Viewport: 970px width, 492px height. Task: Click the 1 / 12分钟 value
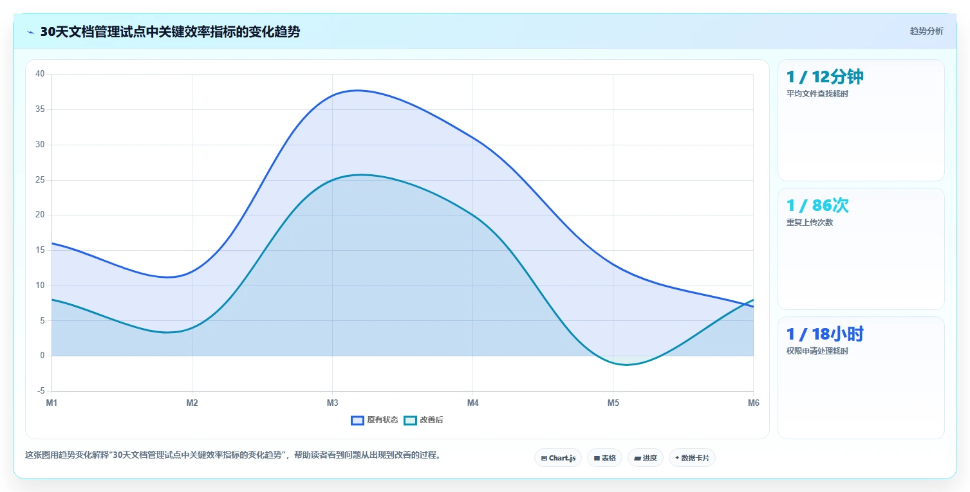825,77
